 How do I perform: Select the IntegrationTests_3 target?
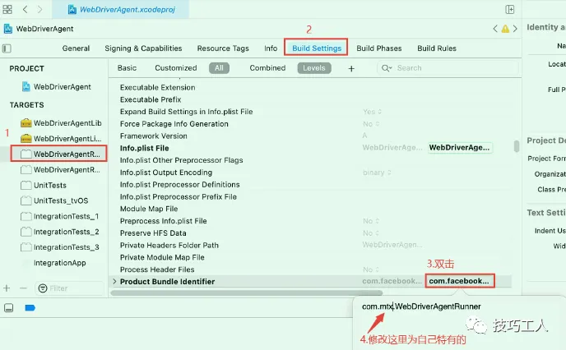[59, 247]
